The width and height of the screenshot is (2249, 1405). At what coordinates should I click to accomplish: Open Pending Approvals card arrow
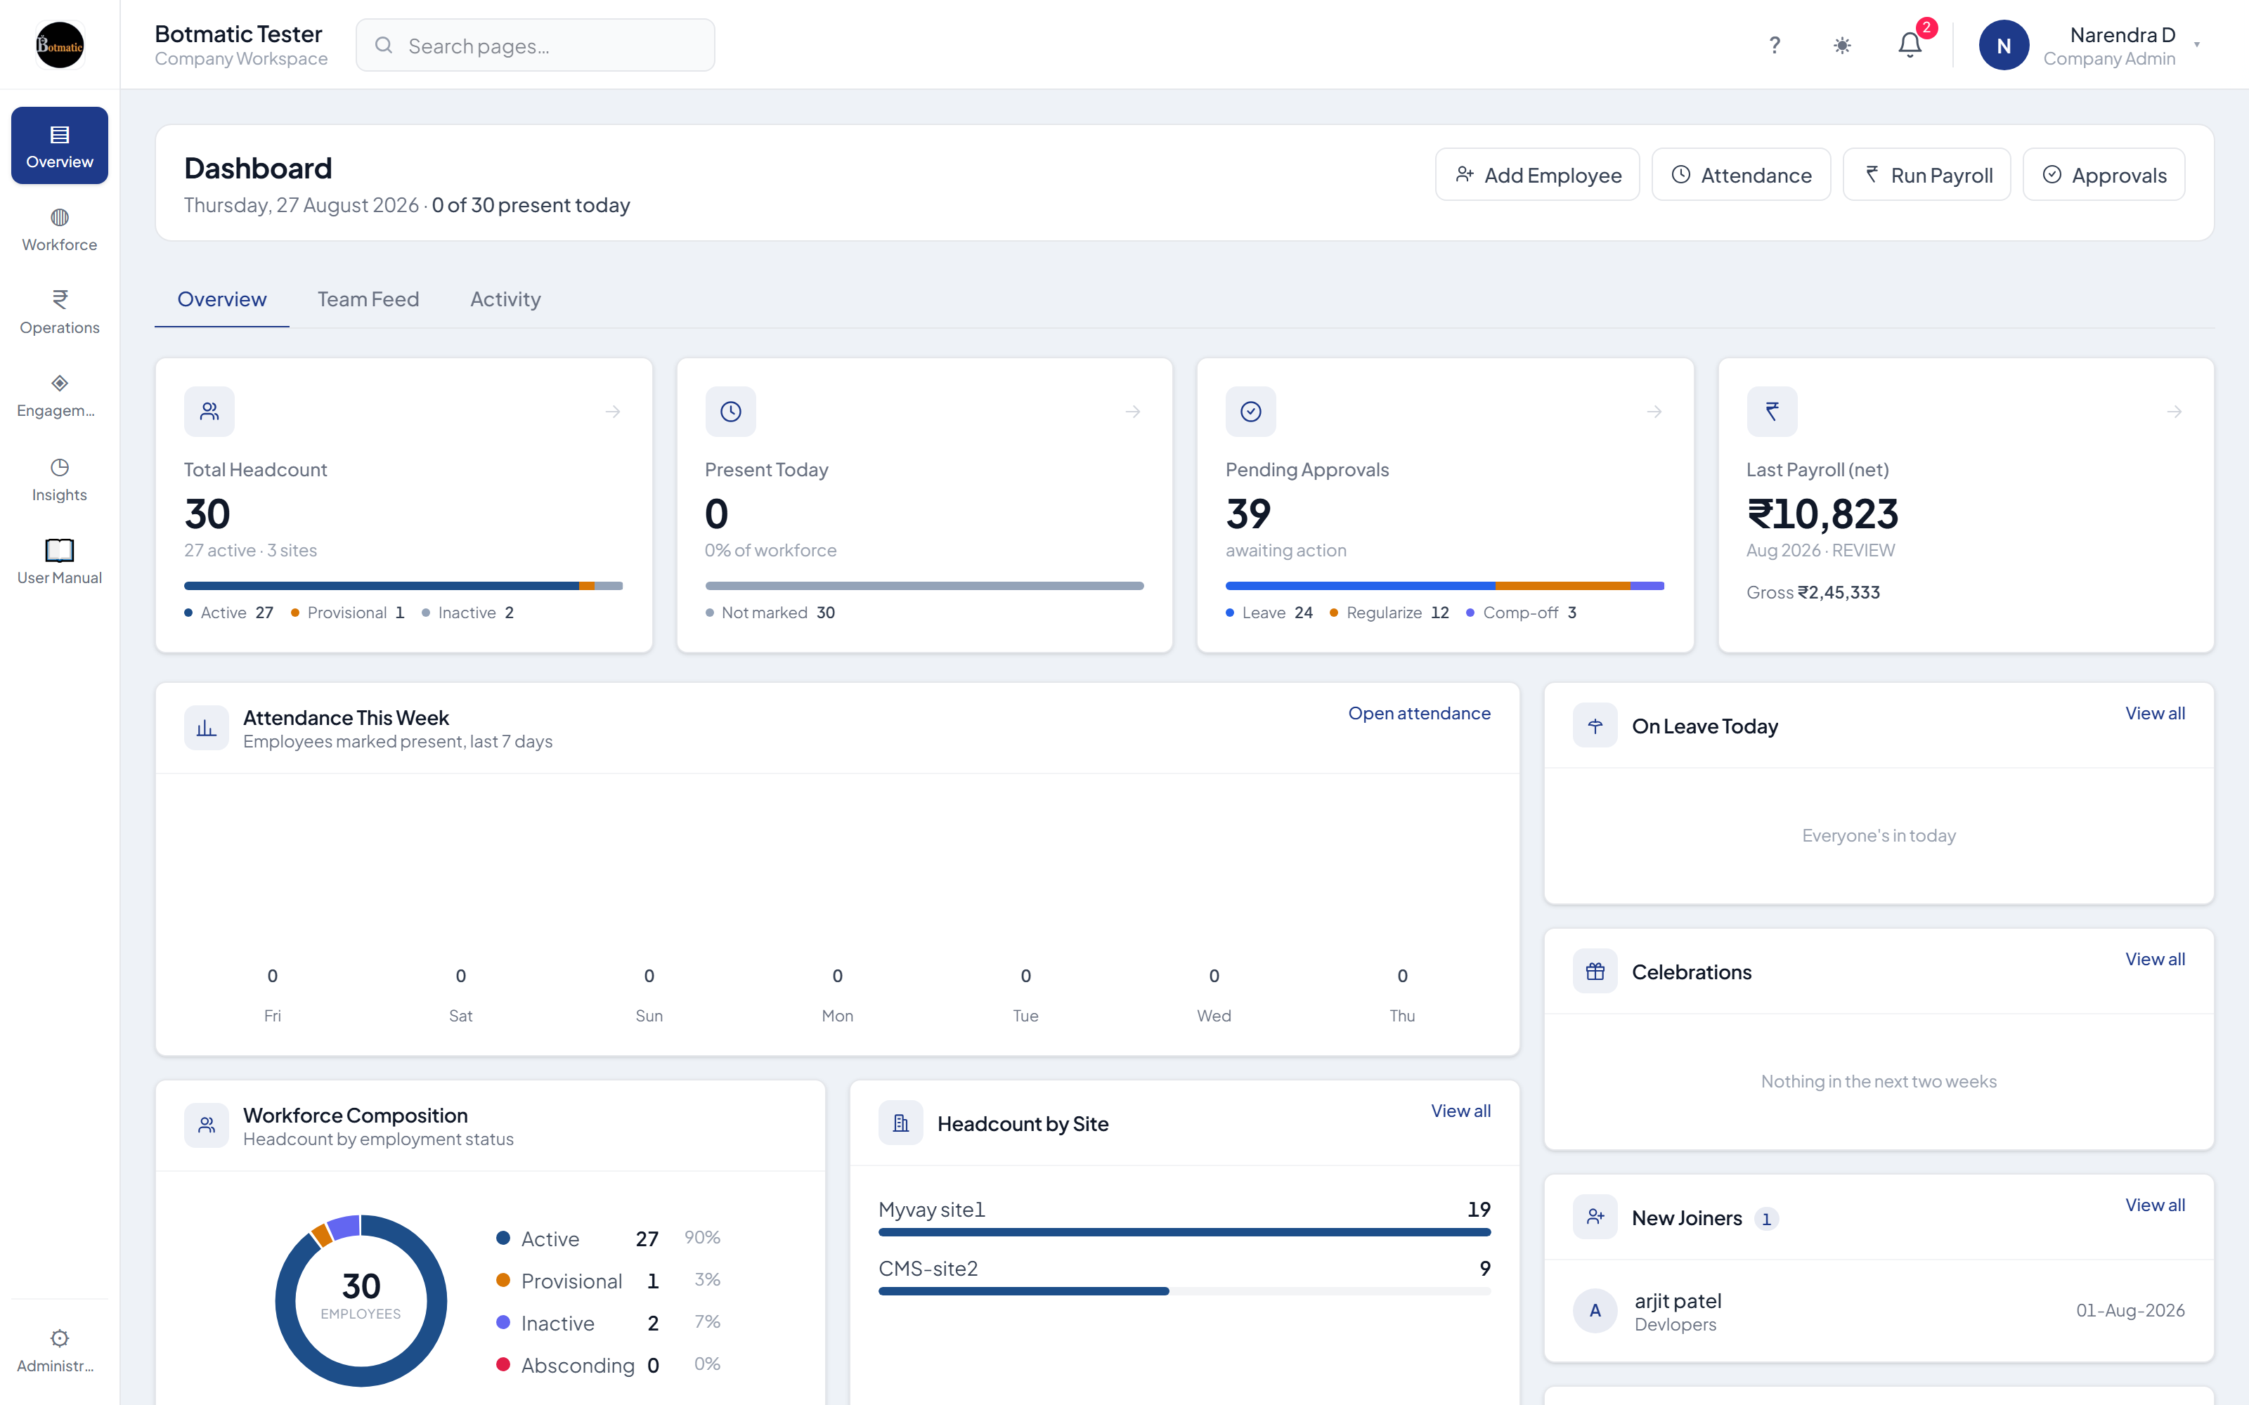tap(1654, 412)
